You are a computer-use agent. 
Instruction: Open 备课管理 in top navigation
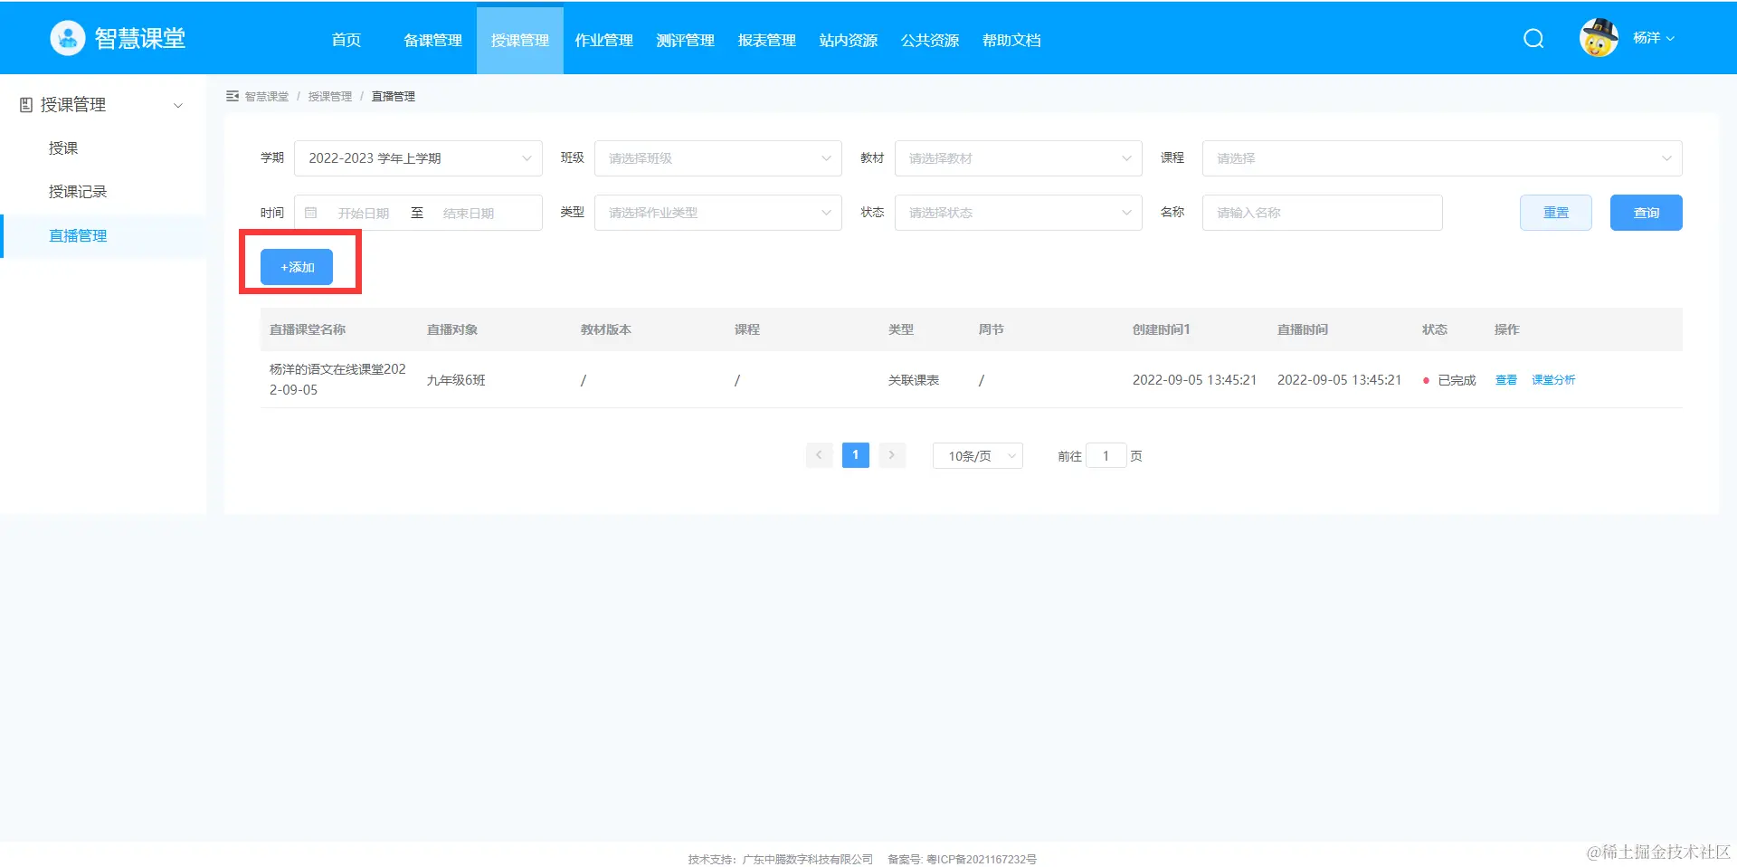click(432, 40)
